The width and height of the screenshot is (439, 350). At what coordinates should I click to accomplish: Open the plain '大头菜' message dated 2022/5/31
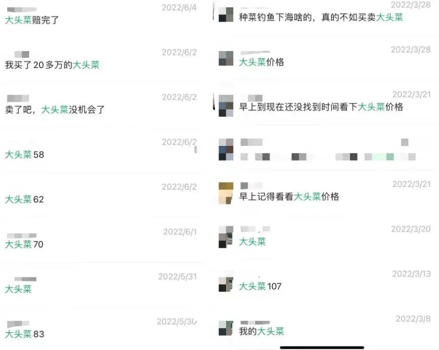(x=101, y=284)
